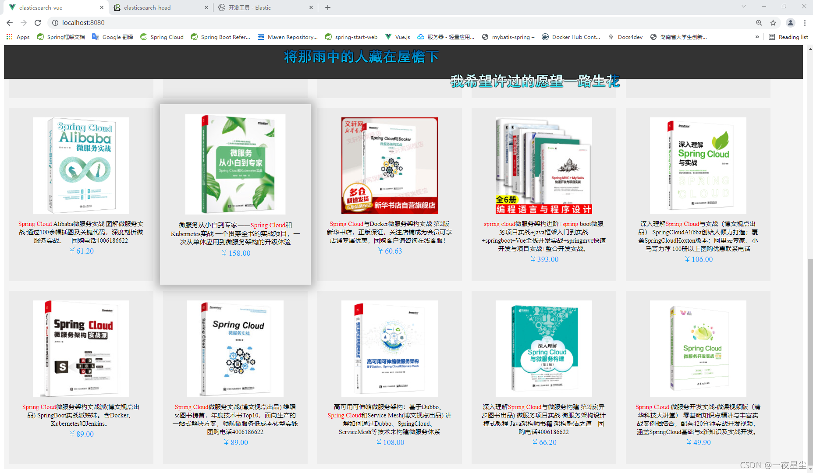Open the Maven Repository bookmark

[288, 37]
